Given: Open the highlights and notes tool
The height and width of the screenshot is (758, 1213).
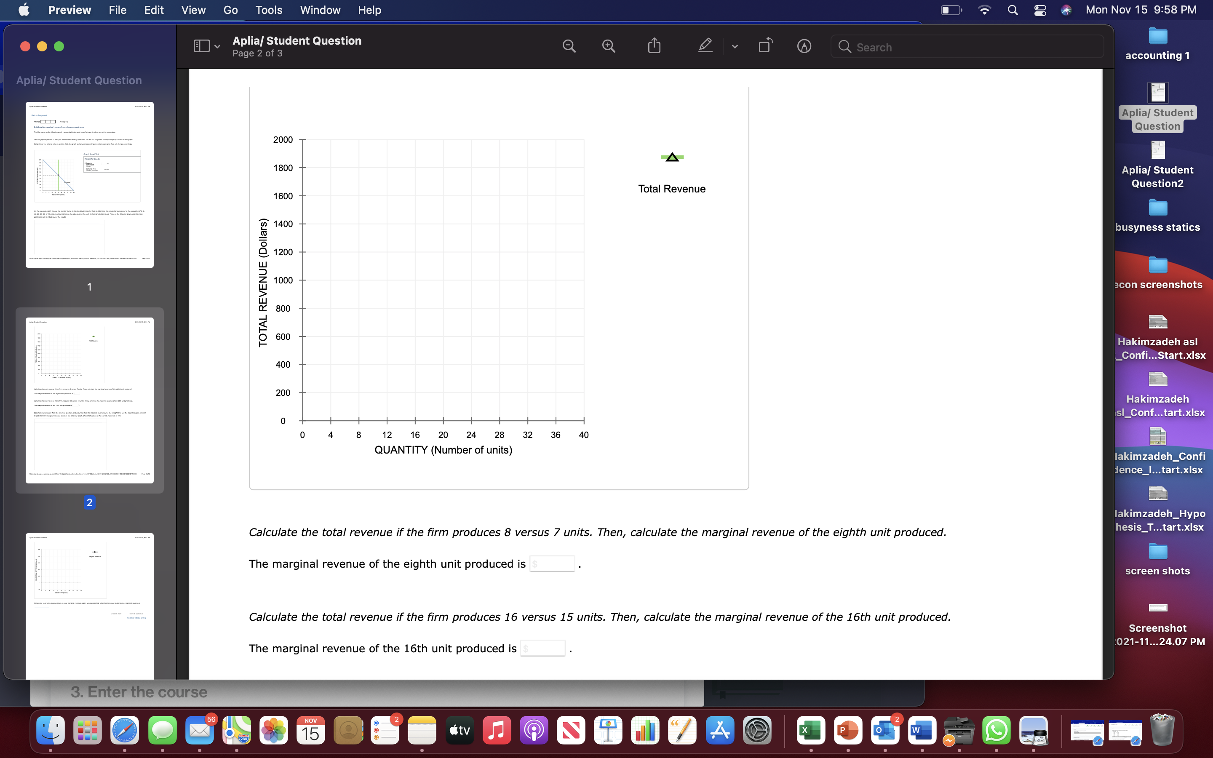Looking at the screenshot, I should pos(804,46).
